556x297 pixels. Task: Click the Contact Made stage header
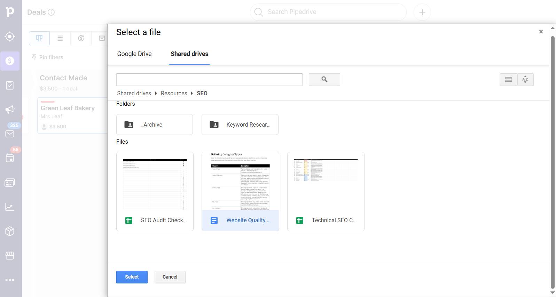point(63,78)
